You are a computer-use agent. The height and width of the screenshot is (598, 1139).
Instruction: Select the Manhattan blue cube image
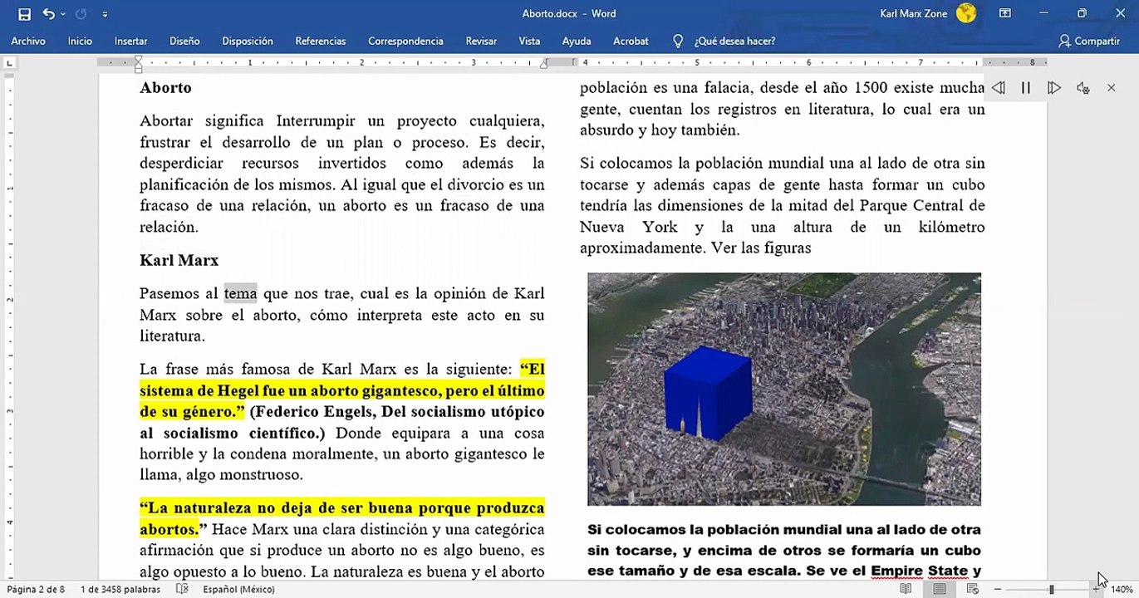(x=783, y=389)
